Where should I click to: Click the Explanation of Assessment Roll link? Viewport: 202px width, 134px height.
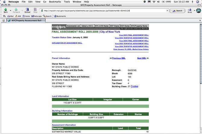67,43
